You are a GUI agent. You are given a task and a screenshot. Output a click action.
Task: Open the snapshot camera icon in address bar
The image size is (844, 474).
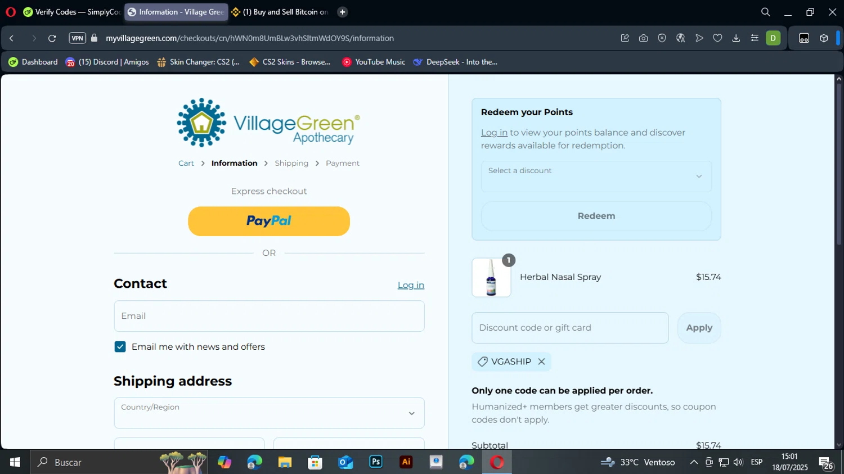point(643,38)
